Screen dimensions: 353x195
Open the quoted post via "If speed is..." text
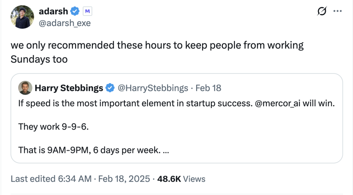[x=176, y=103]
